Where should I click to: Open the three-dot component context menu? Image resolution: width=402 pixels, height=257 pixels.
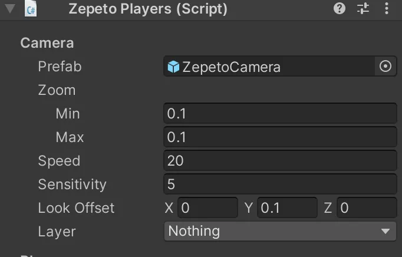click(x=386, y=9)
